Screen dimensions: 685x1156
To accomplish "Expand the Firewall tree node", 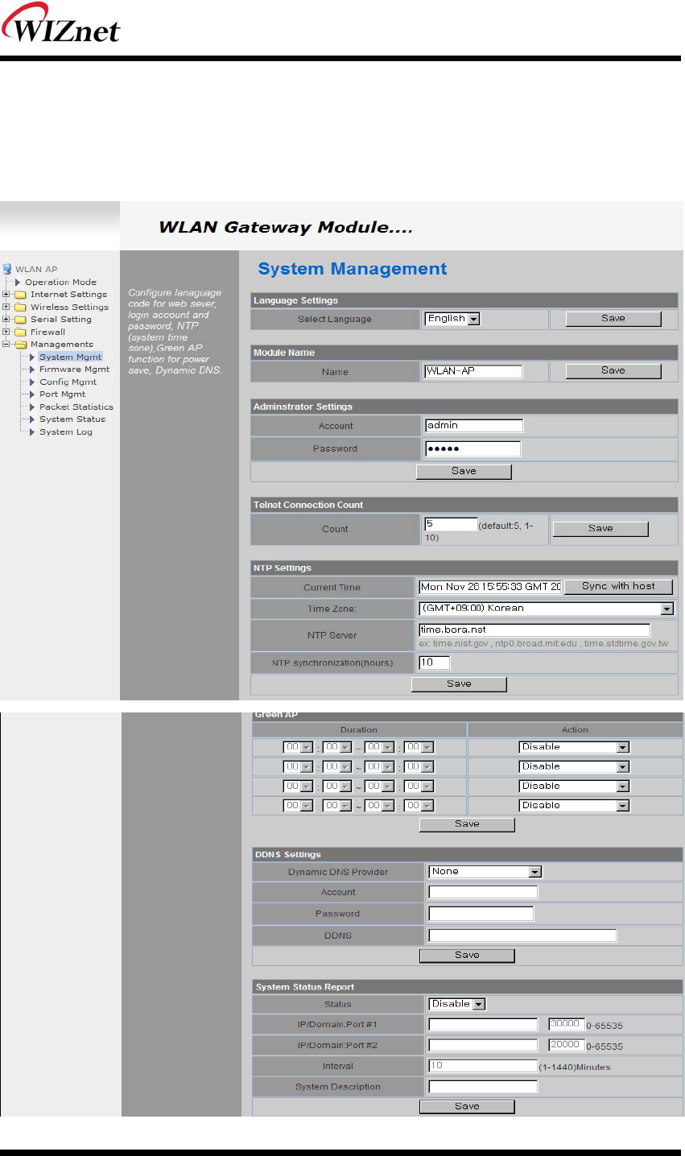I will [x=6, y=332].
